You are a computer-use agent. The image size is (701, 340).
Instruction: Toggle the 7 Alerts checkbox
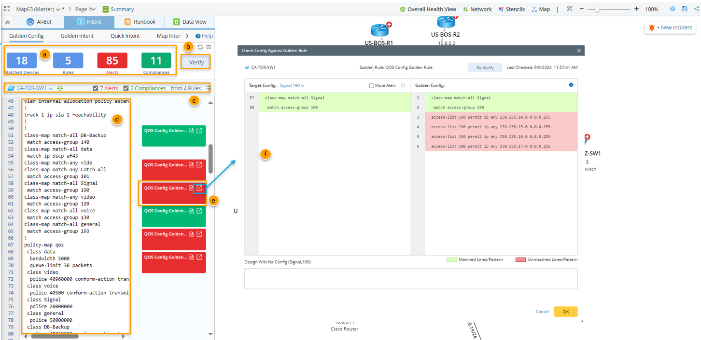[95, 88]
